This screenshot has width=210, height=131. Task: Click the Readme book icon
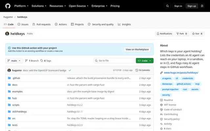(161, 100)
